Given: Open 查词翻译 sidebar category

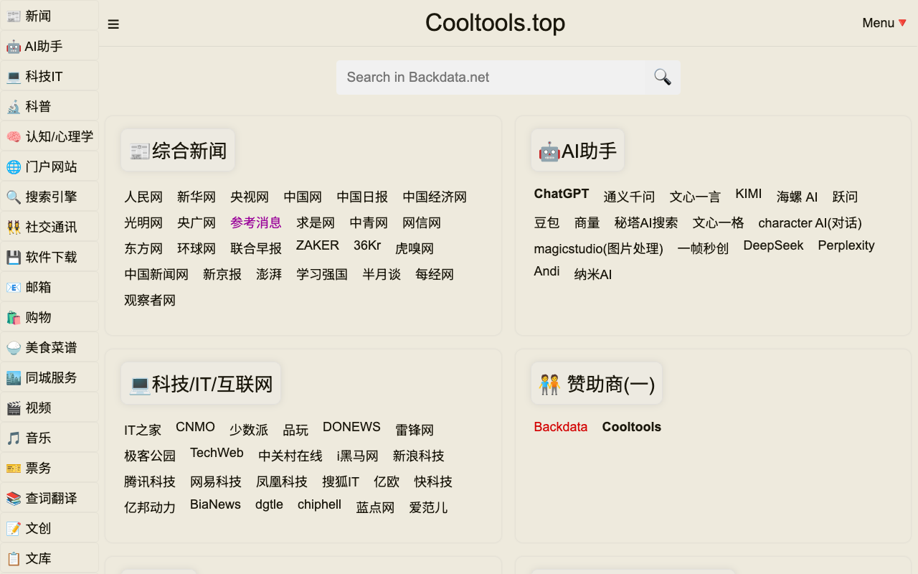Looking at the screenshot, I should [x=49, y=498].
